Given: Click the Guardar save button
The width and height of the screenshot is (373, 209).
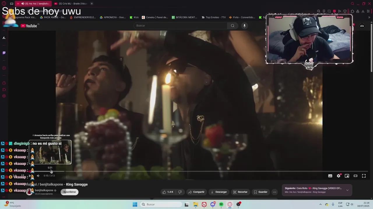Looking at the screenshot, I should click(261, 192).
